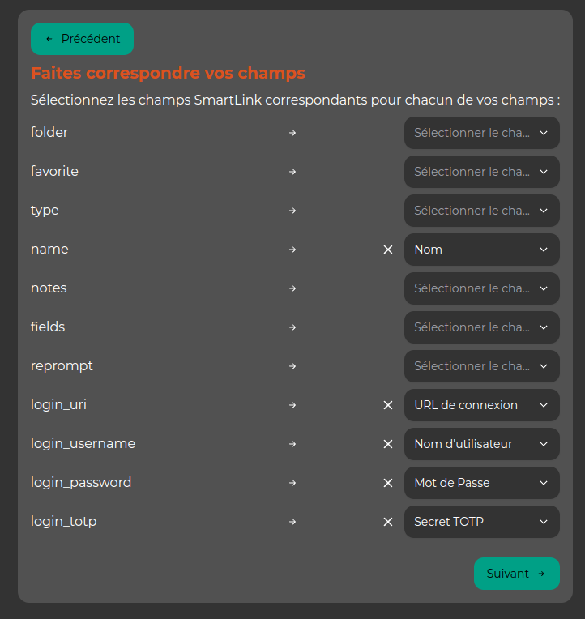The width and height of the screenshot is (585, 619).
Task: Click the arrow icon beside notes
Action: click(292, 288)
